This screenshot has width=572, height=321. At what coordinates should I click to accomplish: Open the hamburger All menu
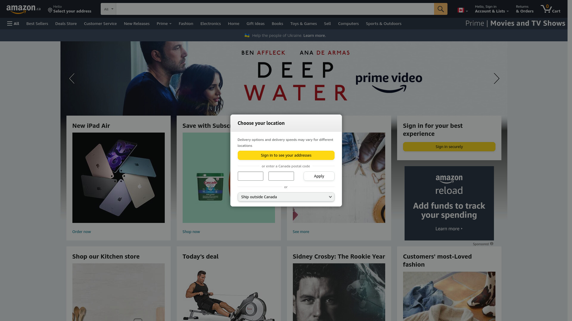pos(13,23)
